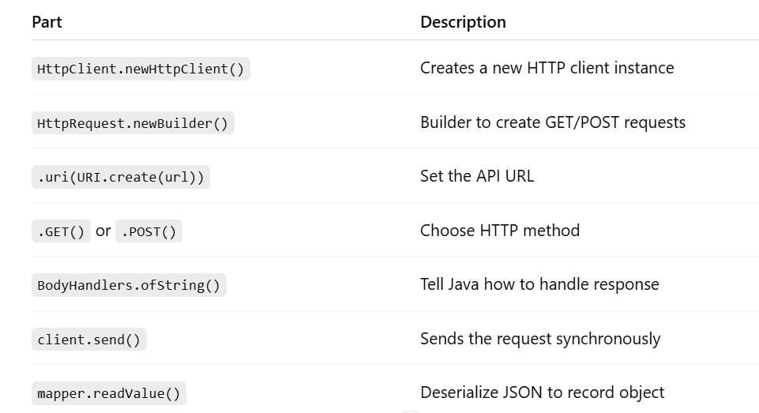Viewport: 759px width, 413px height.
Task: Click the .uri(URI.create(url)) code chip
Action: [x=120, y=177]
